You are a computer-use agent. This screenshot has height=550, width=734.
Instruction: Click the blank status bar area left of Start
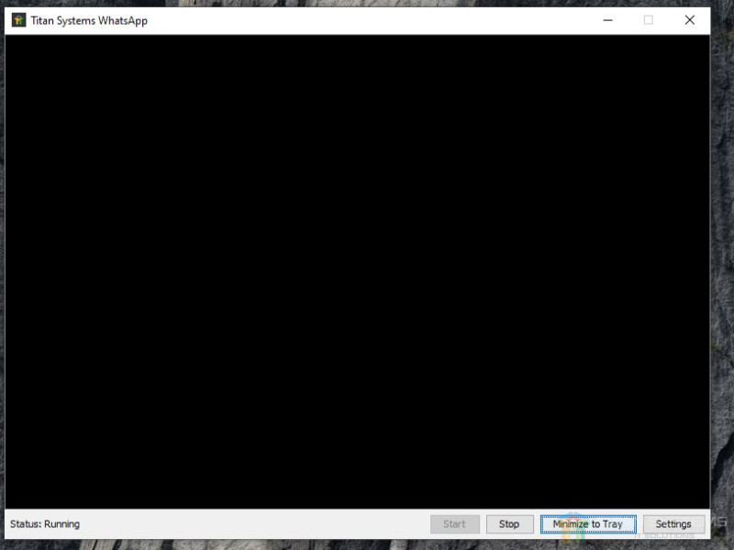pos(257,524)
